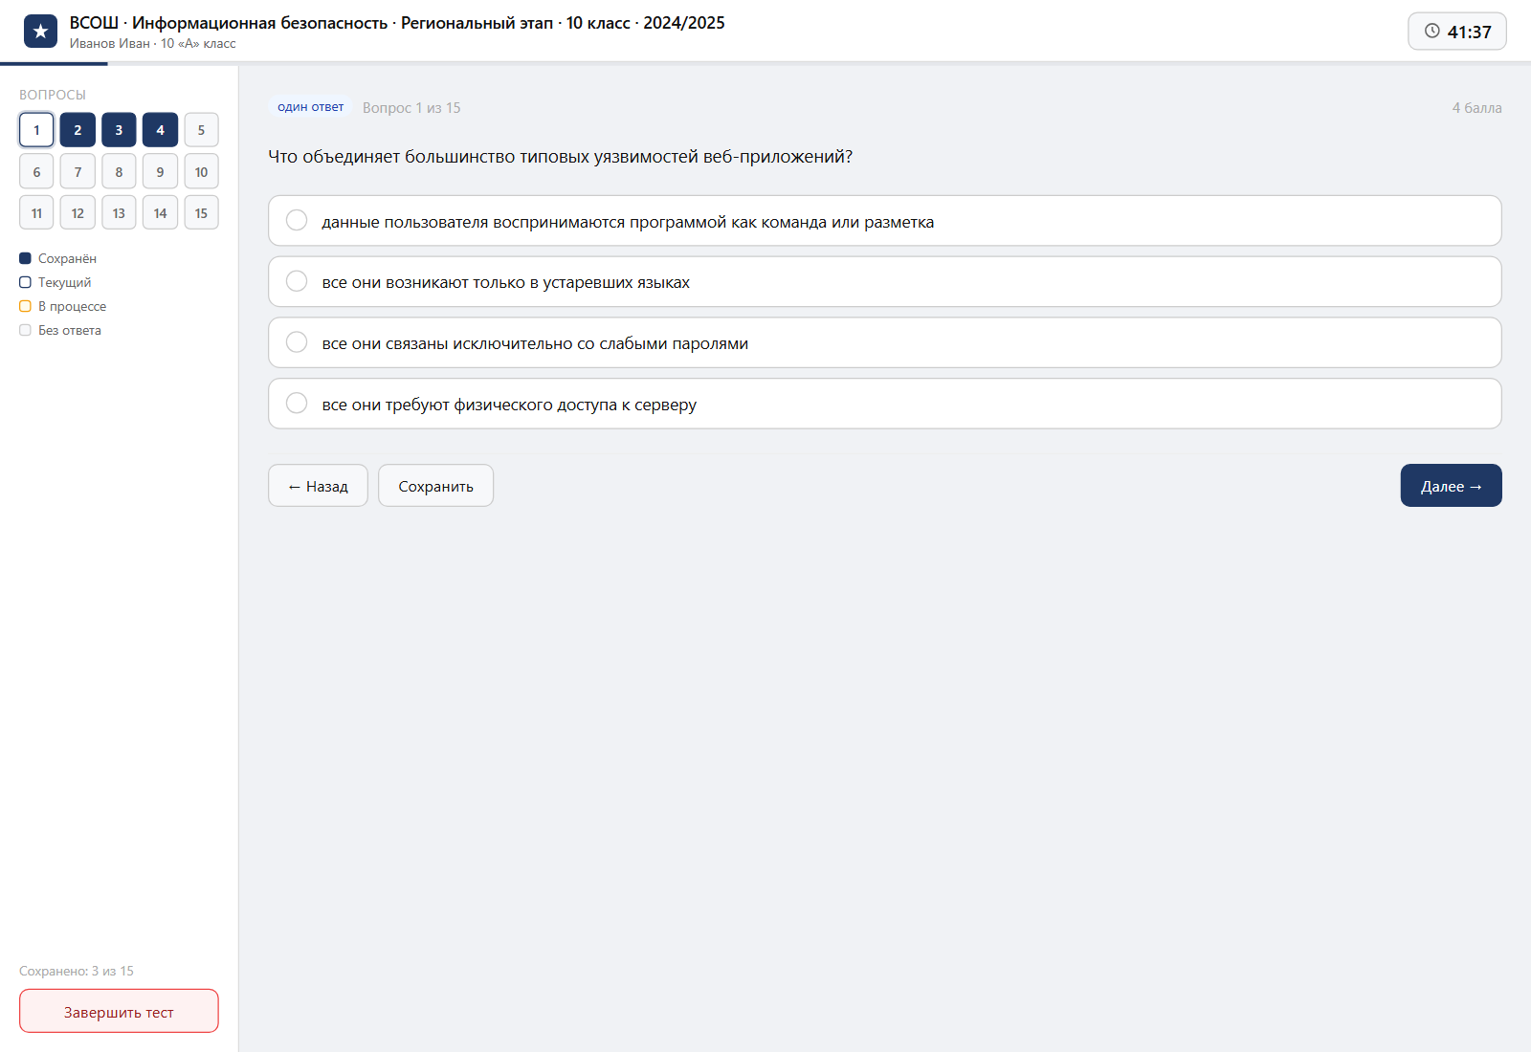Open question 13

coord(119,213)
